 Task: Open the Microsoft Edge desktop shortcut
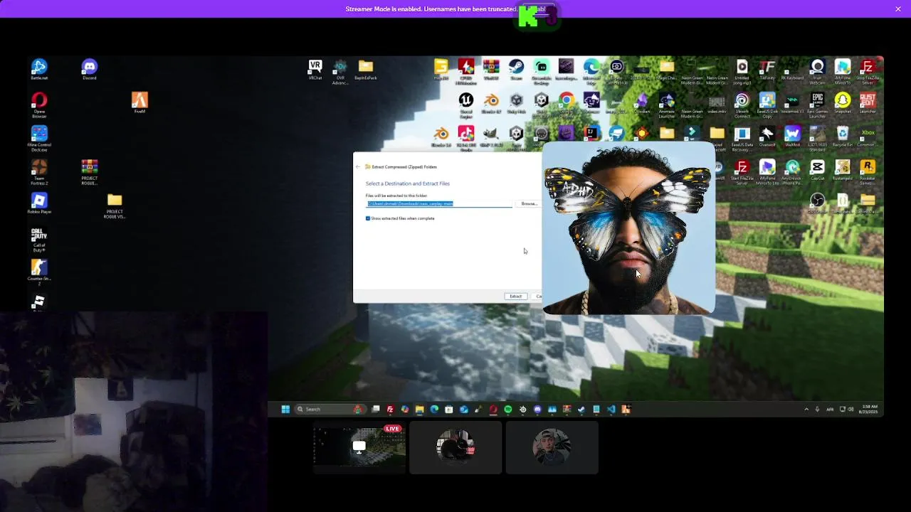coord(591,70)
